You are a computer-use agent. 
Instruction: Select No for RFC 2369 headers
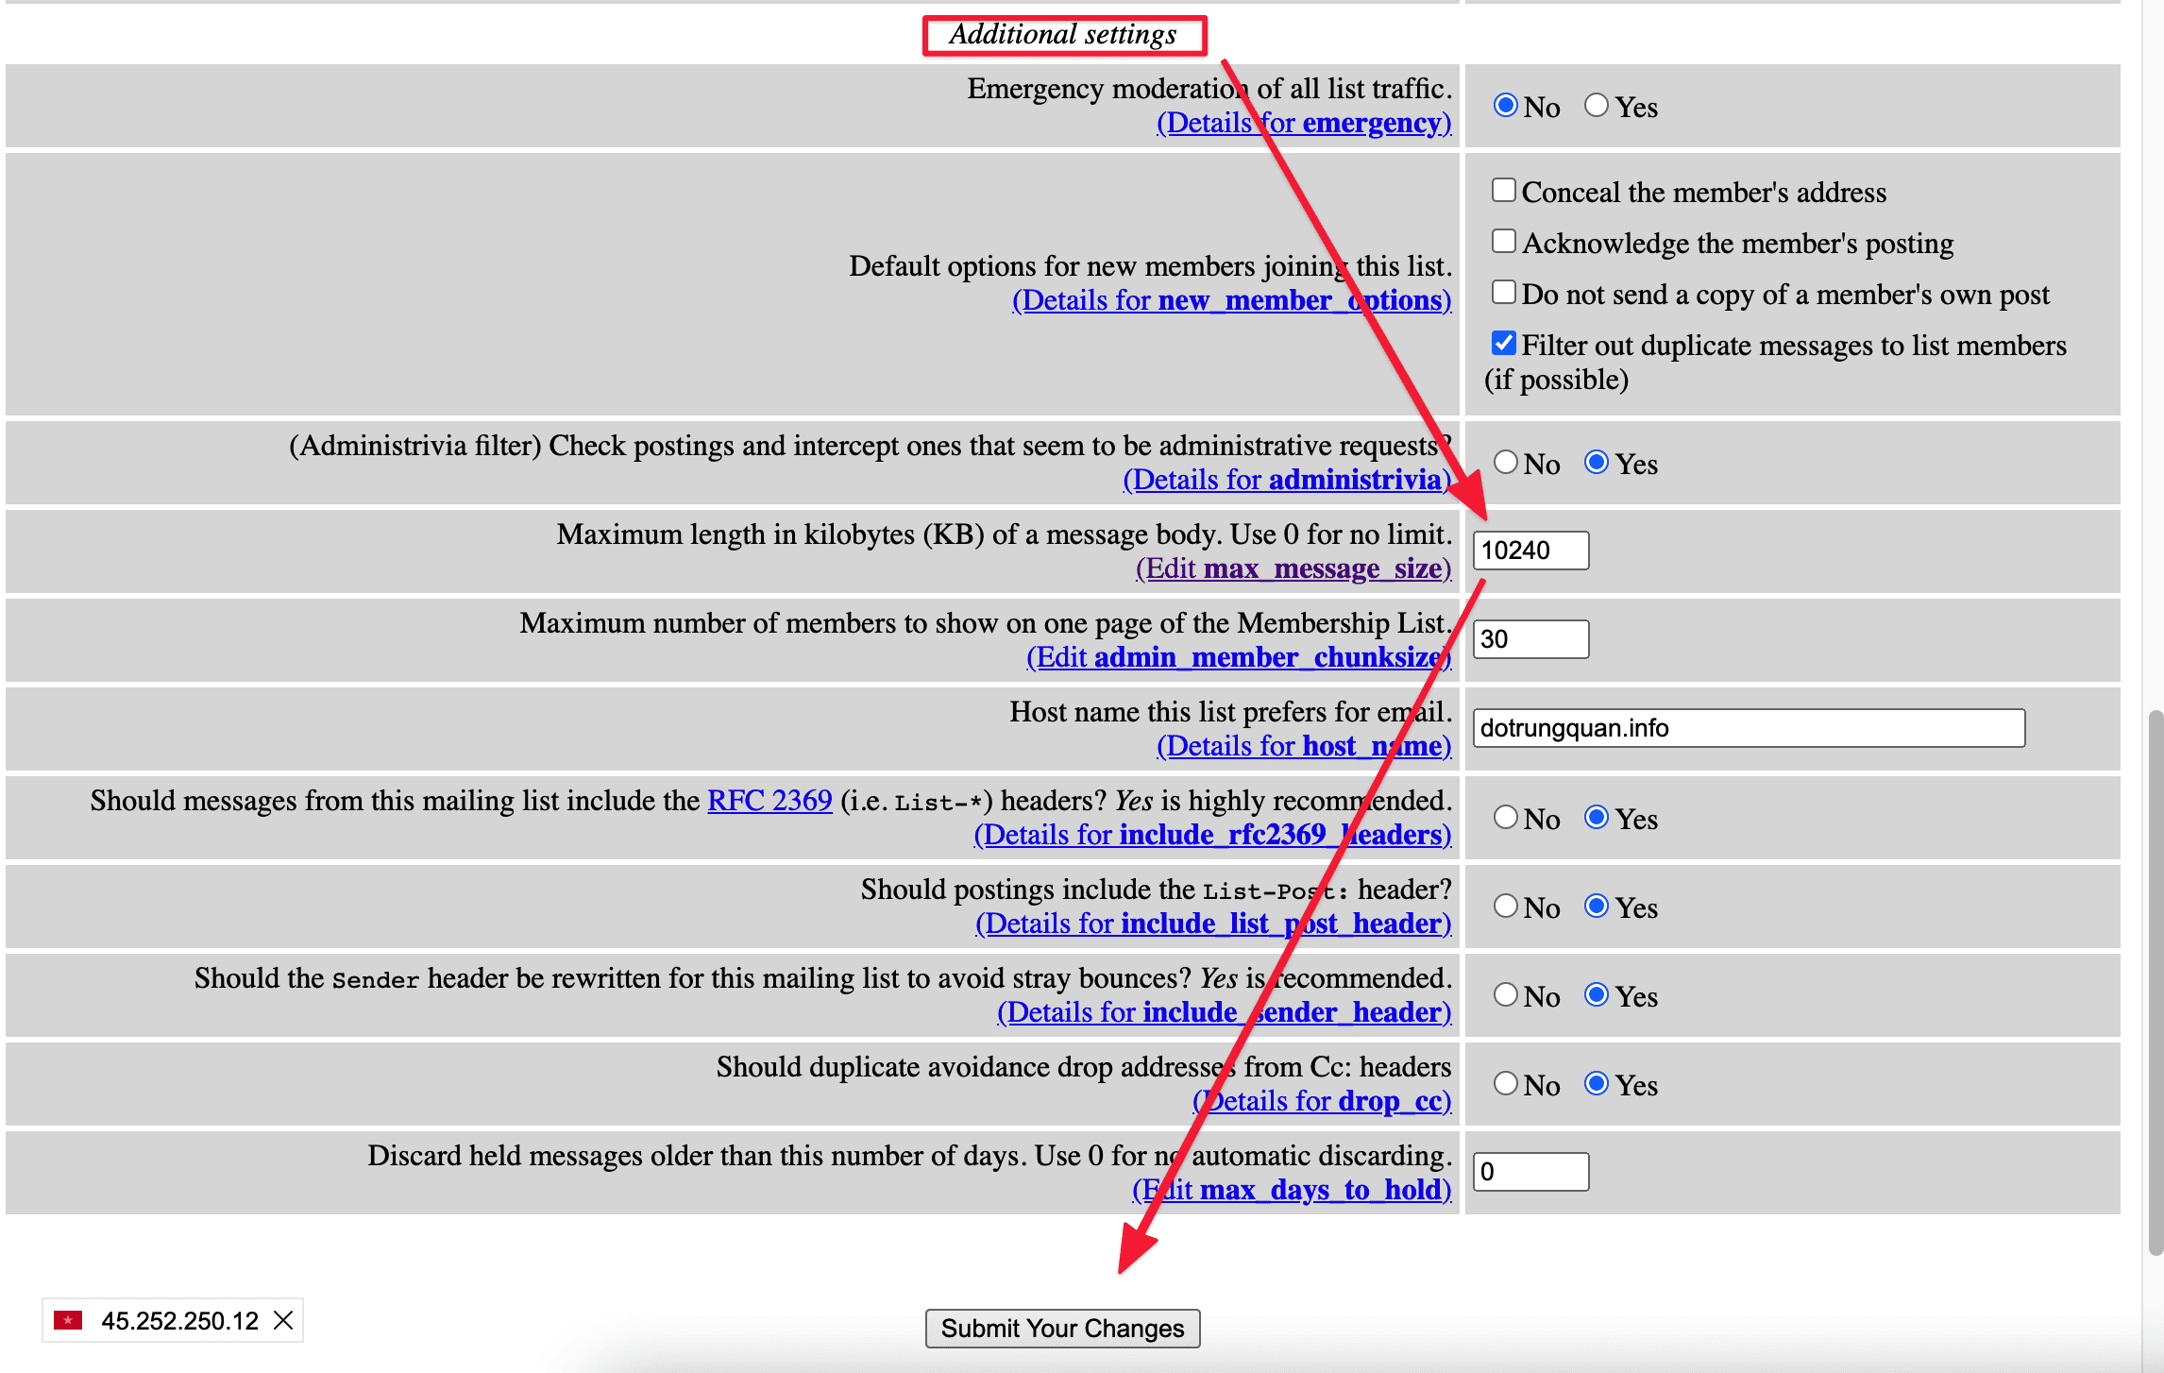coord(1506,817)
